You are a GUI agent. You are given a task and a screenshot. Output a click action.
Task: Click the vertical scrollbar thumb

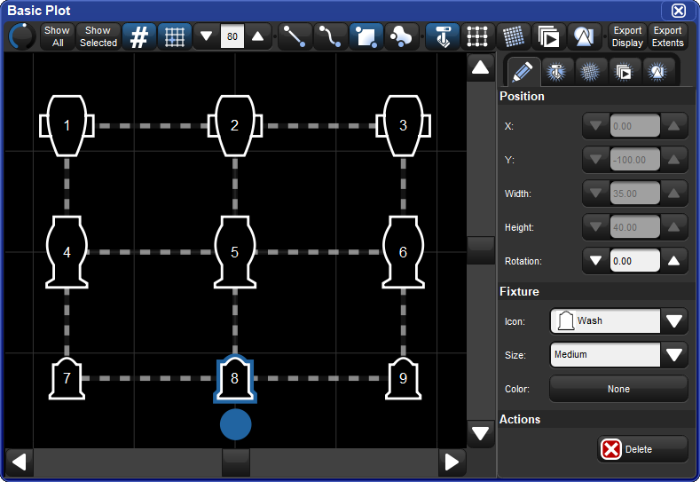point(480,250)
